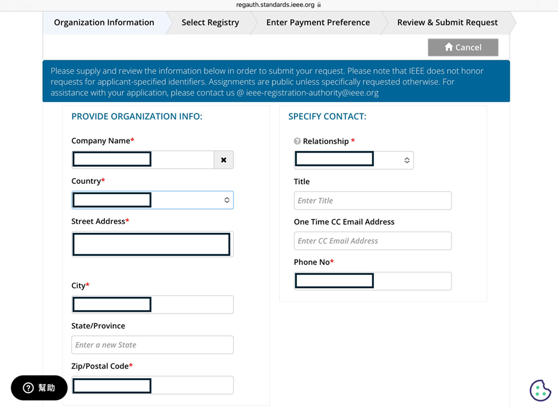The image size is (558, 408).
Task: Click the cookie preferences icon
Action: (540, 390)
